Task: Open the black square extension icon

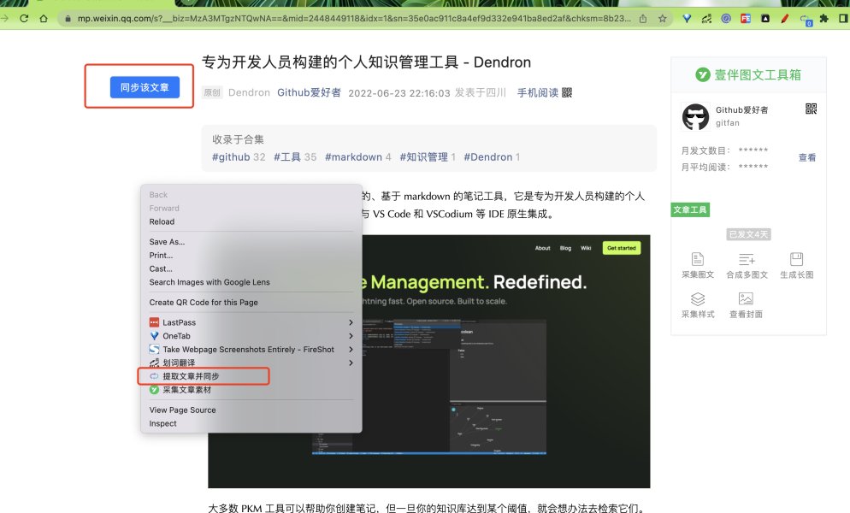Action: pos(764,19)
